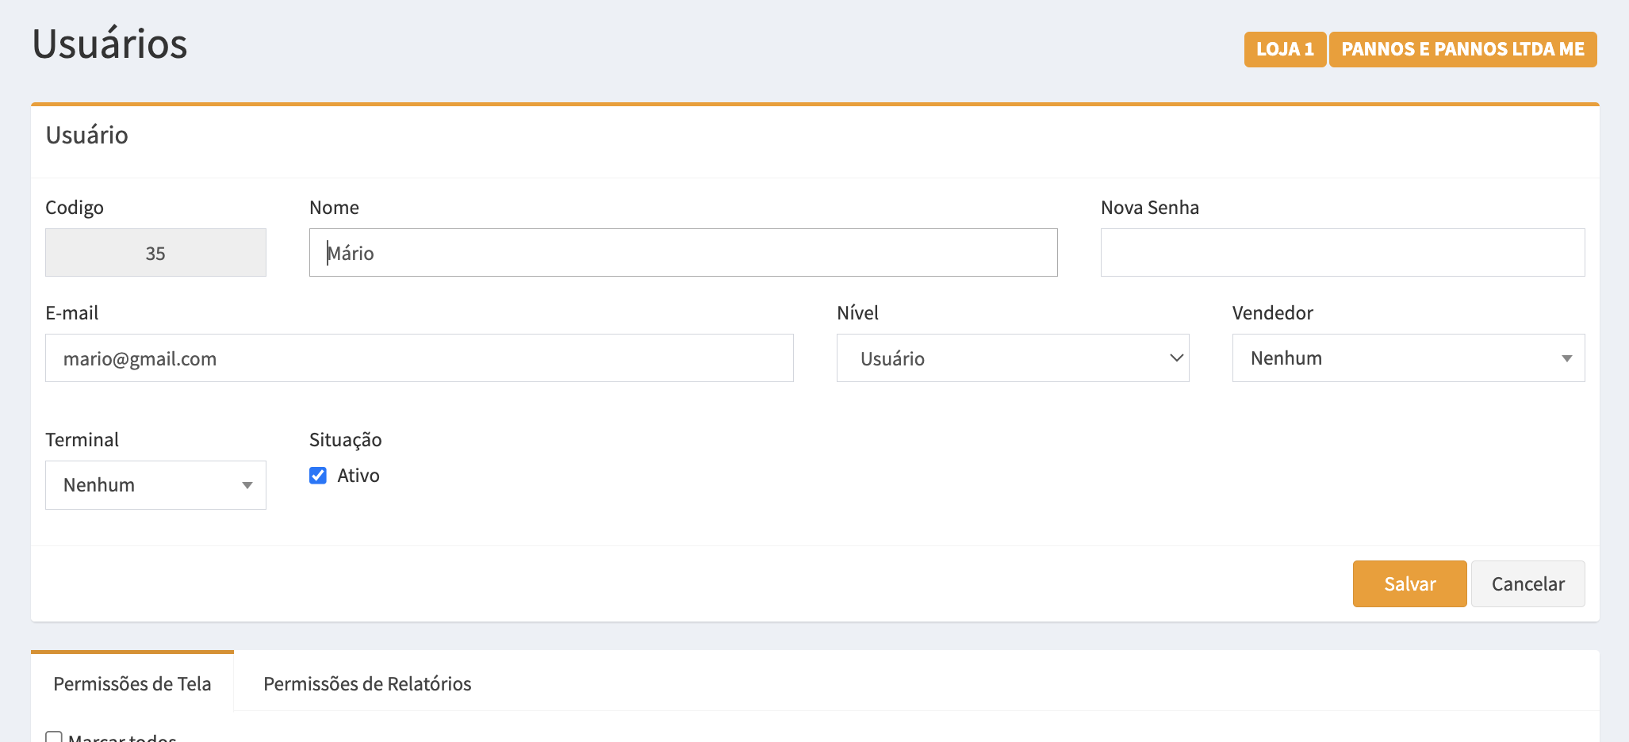
Task: Save the user with Salvar button
Action: tap(1409, 583)
